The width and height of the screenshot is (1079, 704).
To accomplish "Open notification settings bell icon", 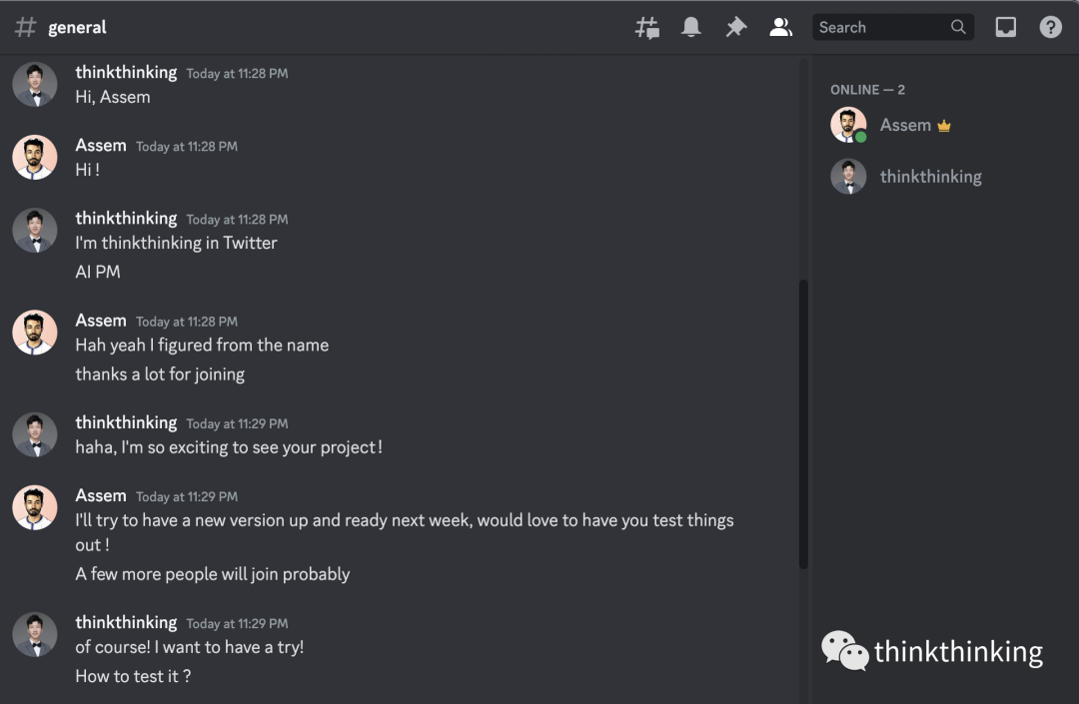I will [691, 28].
